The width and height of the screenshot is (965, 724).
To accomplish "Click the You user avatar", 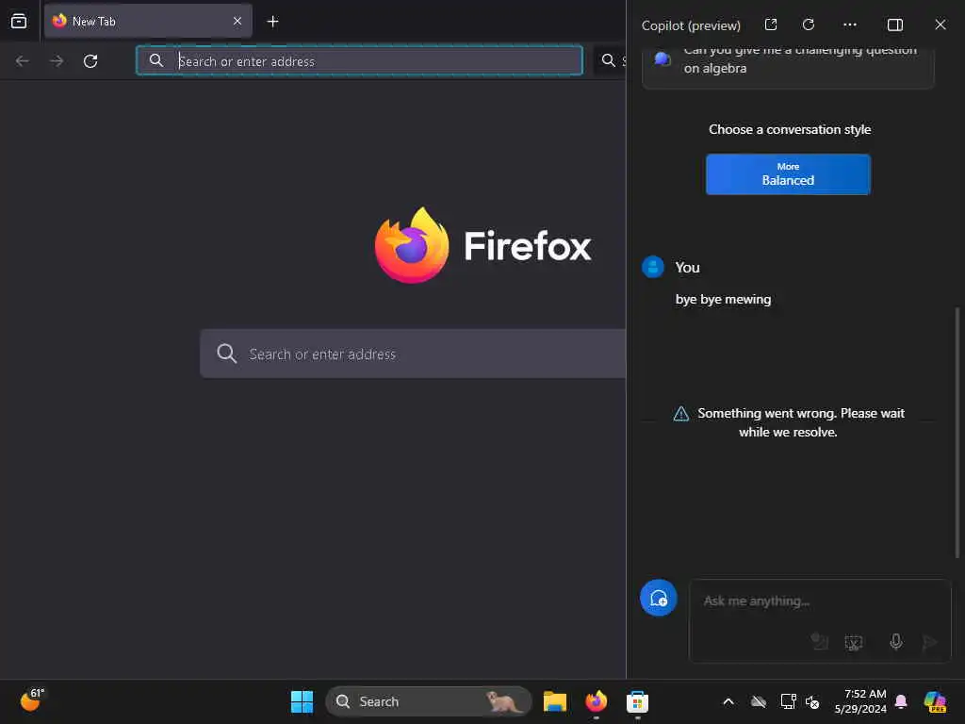I will [653, 267].
